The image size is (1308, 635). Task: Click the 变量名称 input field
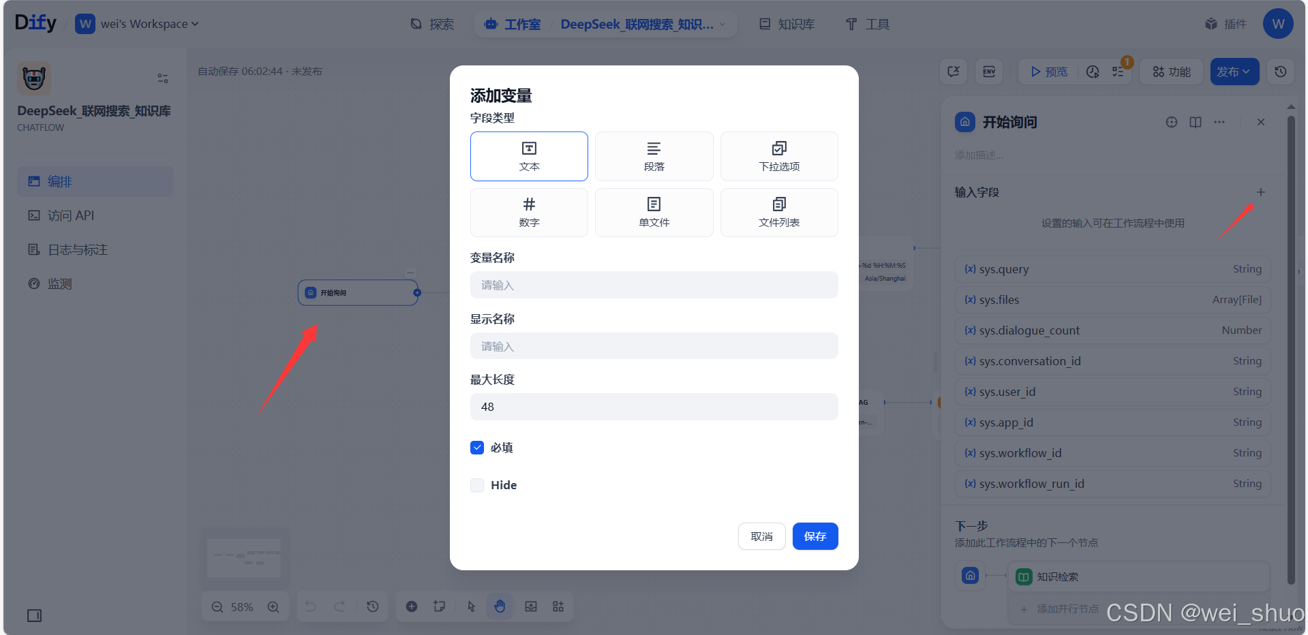click(653, 285)
